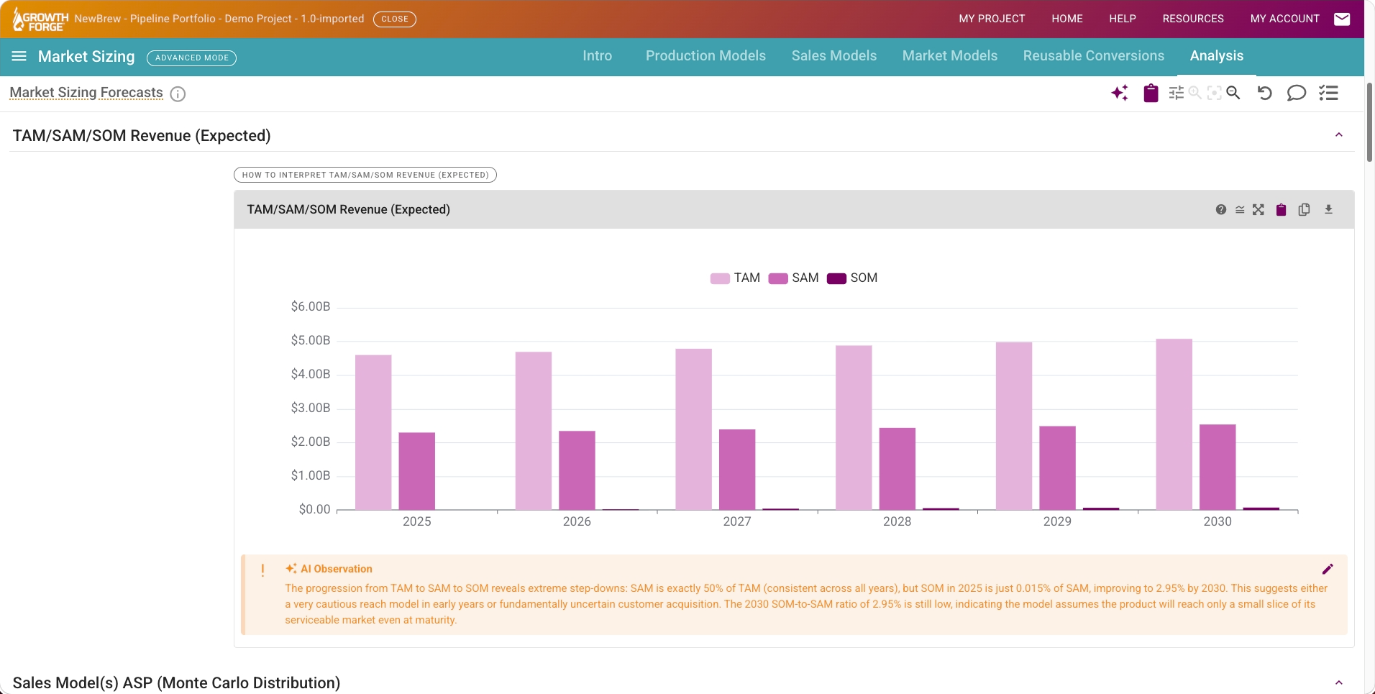Image resolution: width=1375 pixels, height=694 pixels.
Task: Open the comments speech bubble
Action: pyautogui.click(x=1296, y=93)
